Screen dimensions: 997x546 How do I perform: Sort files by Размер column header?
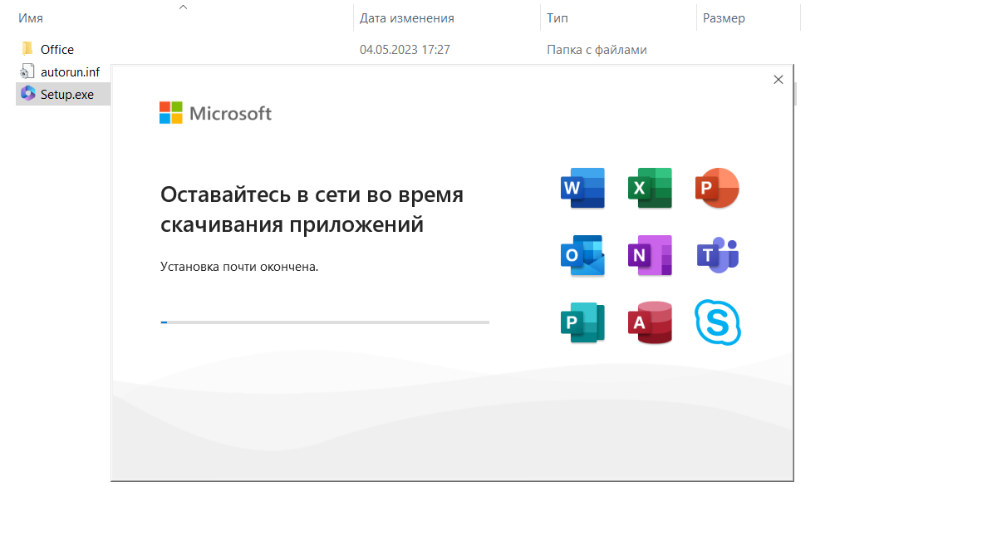pyautogui.click(x=724, y=17)
